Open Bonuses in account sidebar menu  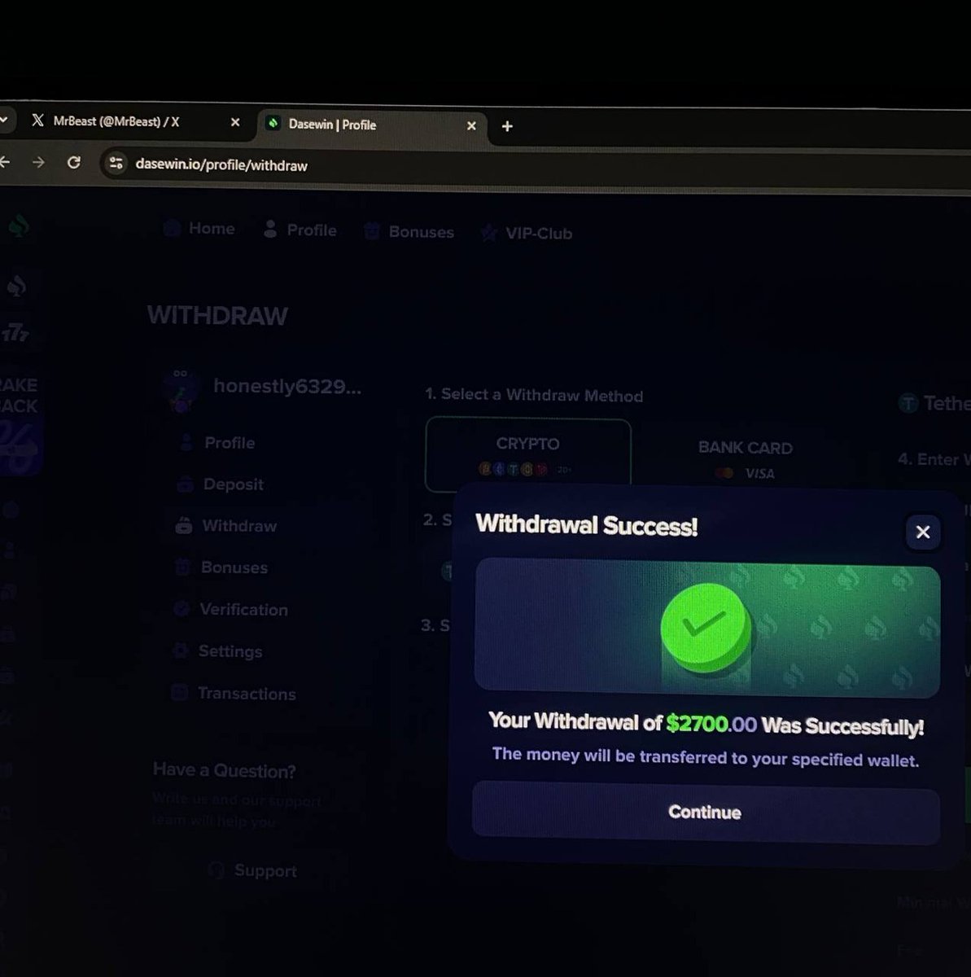click(234, 567)
